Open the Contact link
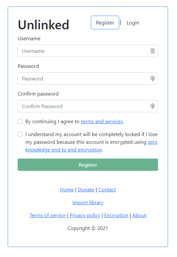This screenshot has height=257, width=177. [107, 190]
